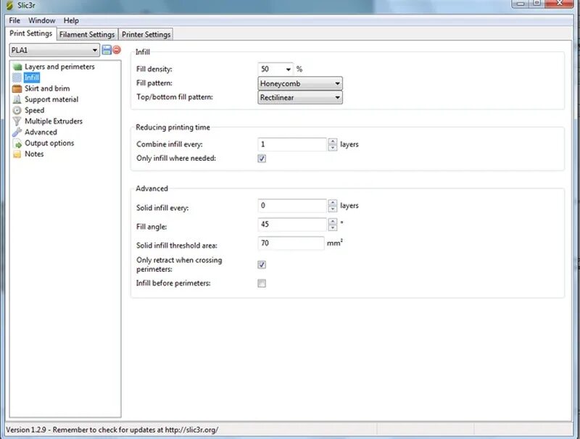Toggle Only infill where needed checkbox
Image resolution: width=580 pixels, height=439 pixels.
262,159
